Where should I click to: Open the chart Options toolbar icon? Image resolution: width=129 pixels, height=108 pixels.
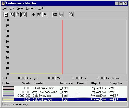pyautogui.click(x=71, y=15)
